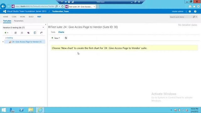Open the Techbrother_Team project link

(61, 11)
